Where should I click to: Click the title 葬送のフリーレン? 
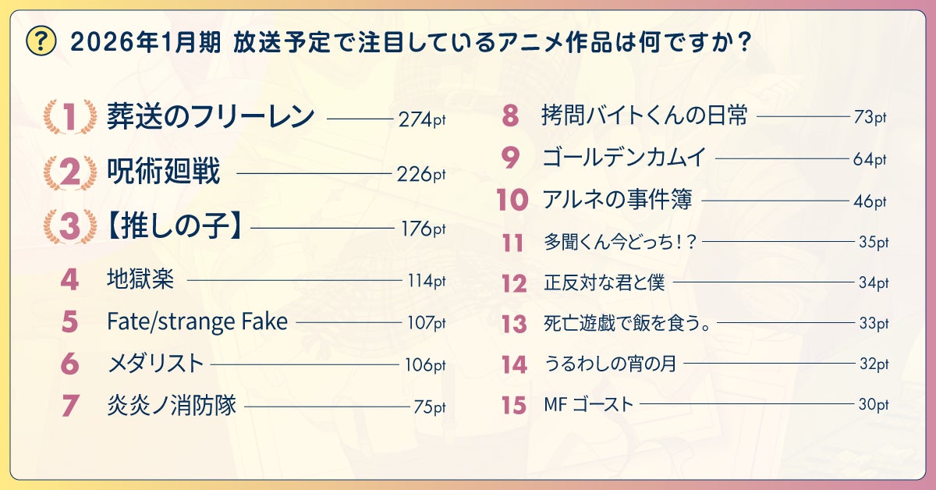click(211, 117)
